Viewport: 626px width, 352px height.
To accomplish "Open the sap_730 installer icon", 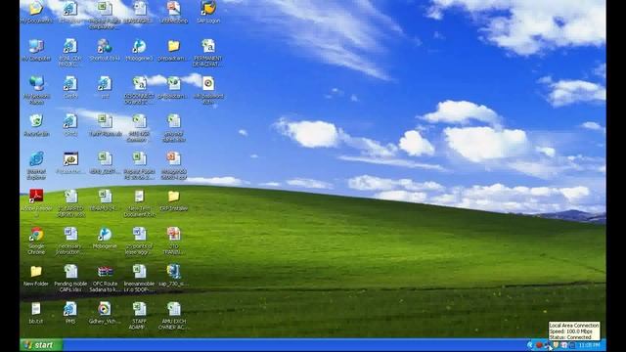I will coord(174,272).
